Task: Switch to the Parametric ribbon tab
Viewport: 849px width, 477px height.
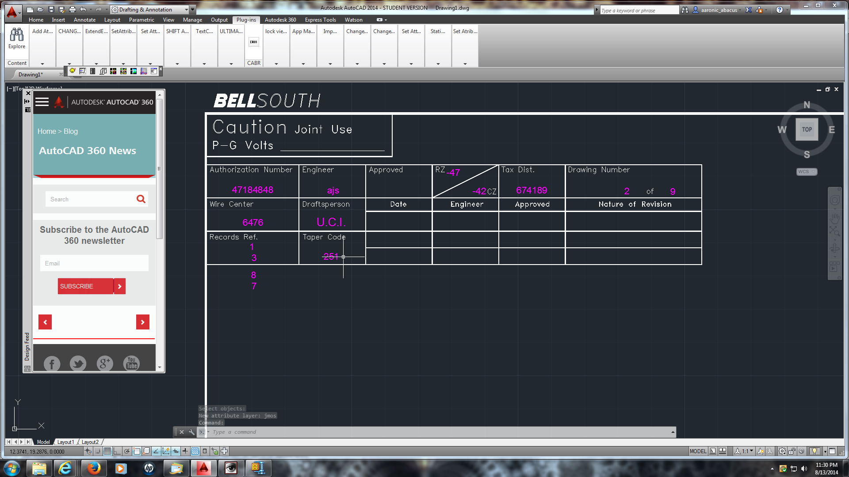Action: [141, 20]
